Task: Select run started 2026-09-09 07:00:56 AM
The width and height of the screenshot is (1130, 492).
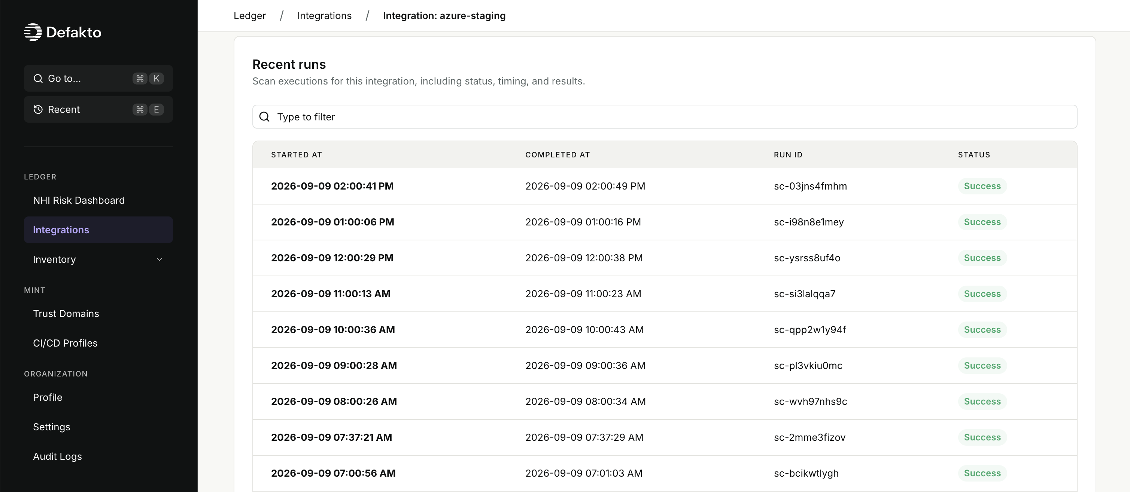Action: [333, 474]
